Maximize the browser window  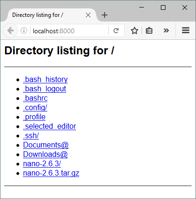[163, 7]
